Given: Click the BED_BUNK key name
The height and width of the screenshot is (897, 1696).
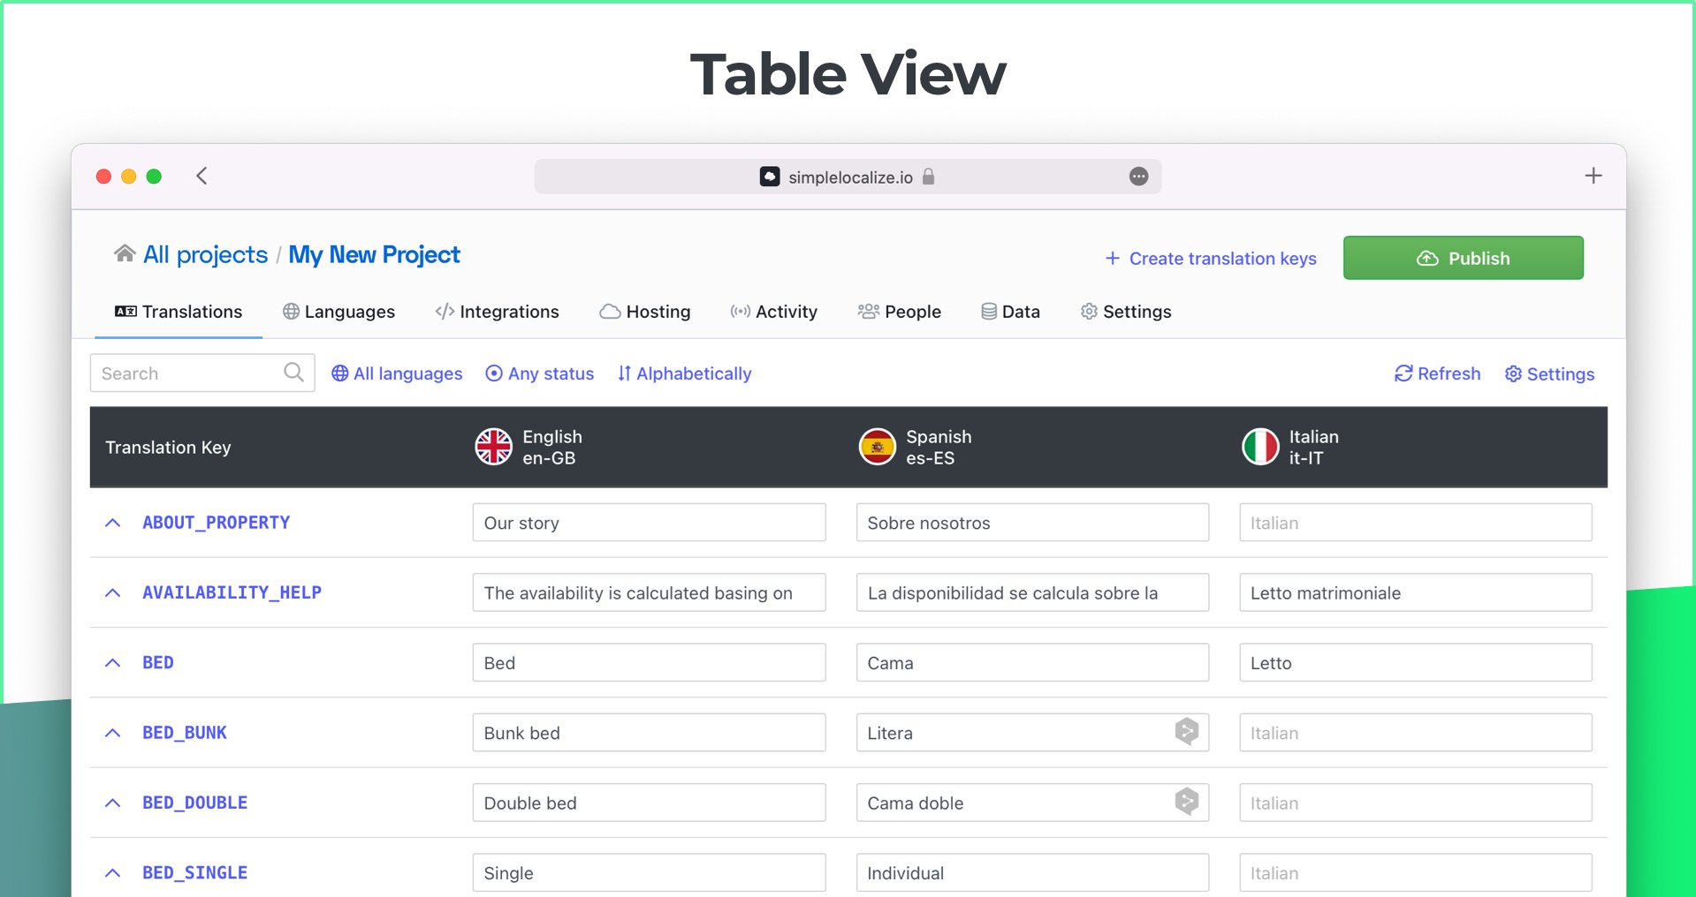Looking at the screenshot, I should pyautogui.click(x=185, y=733).
